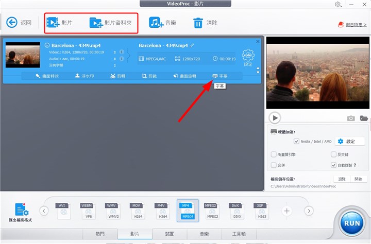Change the Audio1 track stepper
The width and height of the screenshot is (371, 244).
click(115, 59)
